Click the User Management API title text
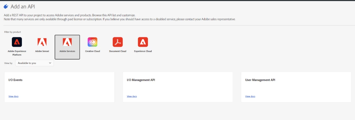Image resolution: width=355 pixels, height=120 pixels. click(260, 80)
